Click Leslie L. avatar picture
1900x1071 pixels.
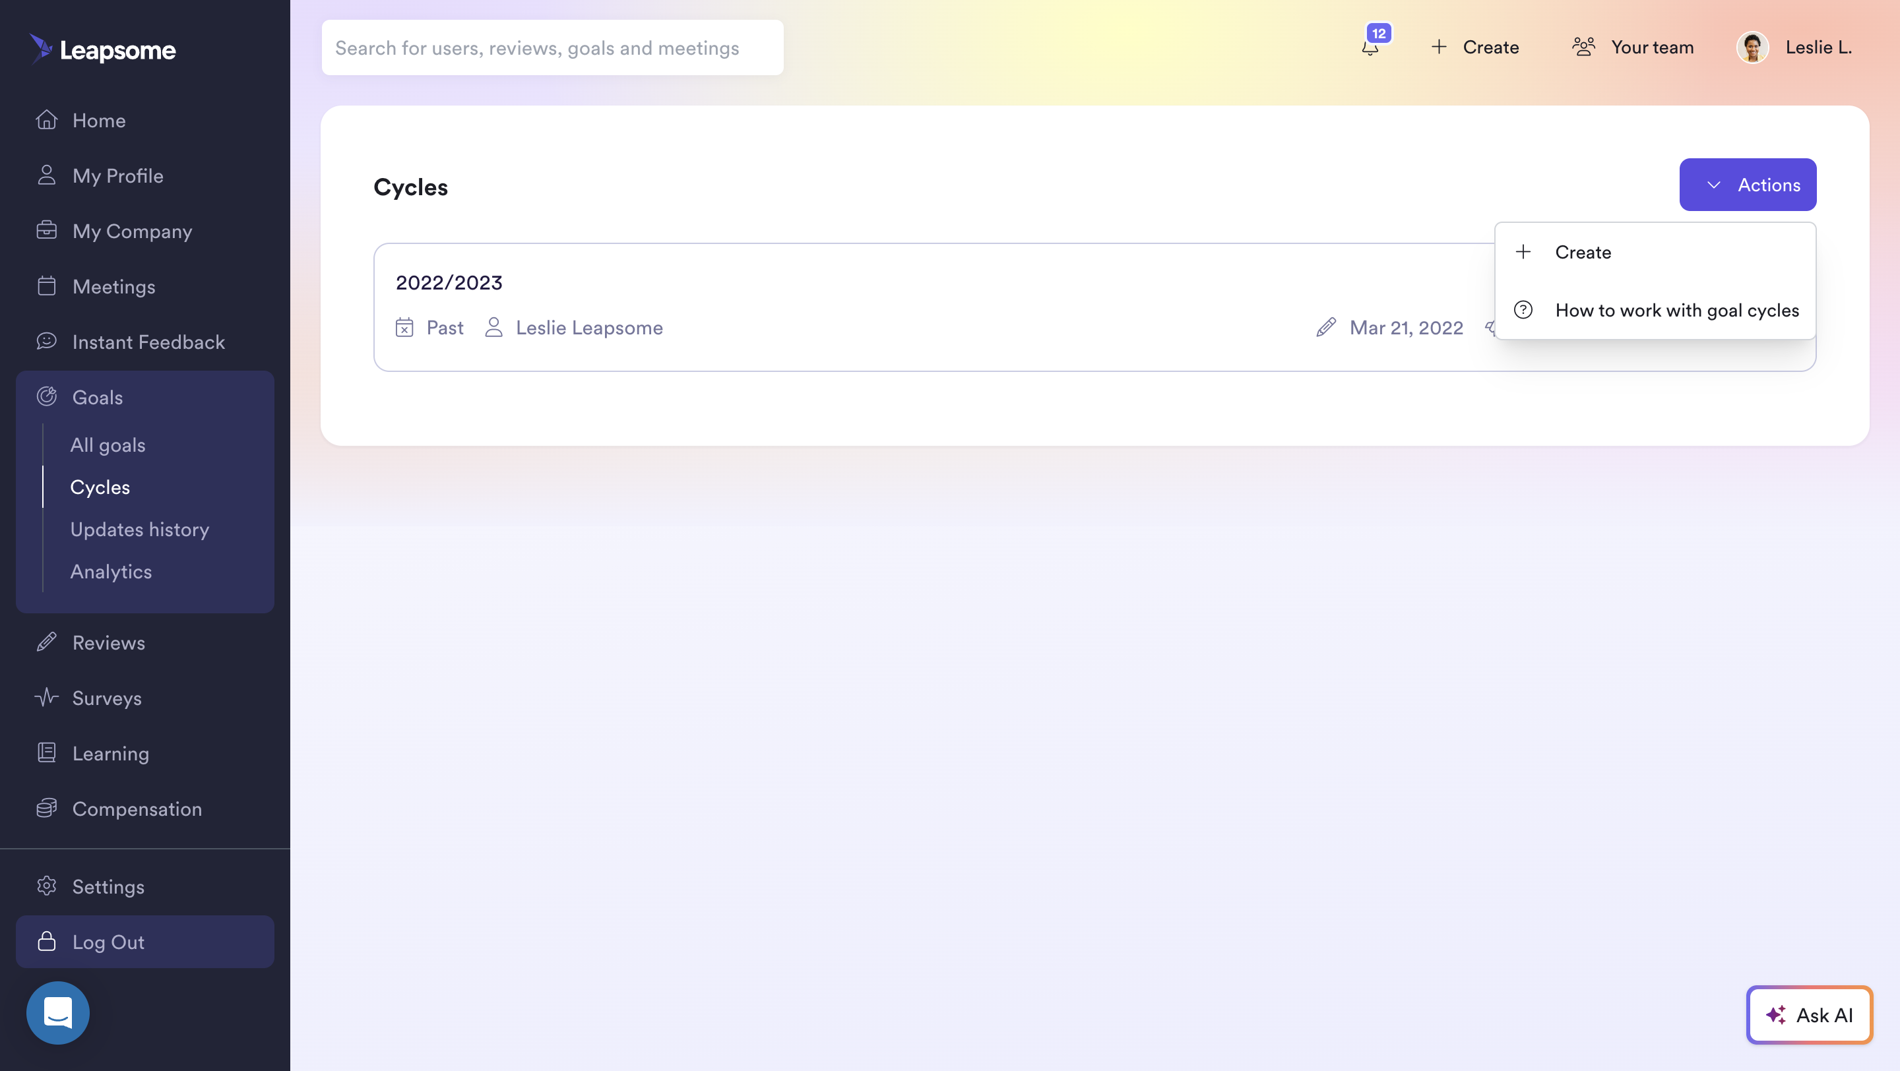[x=1752, y=47]
